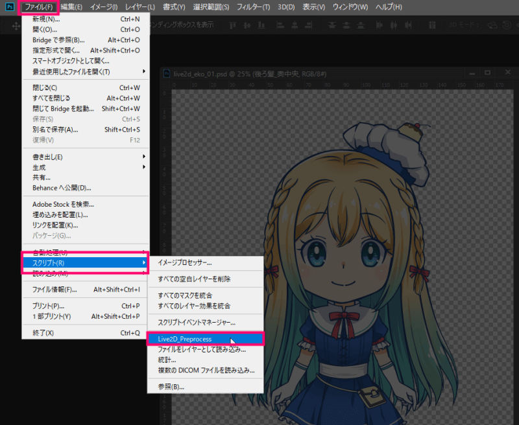
Task: Minimize the live2d_eko_01.psd document window
Action: [x=472, y=73]
